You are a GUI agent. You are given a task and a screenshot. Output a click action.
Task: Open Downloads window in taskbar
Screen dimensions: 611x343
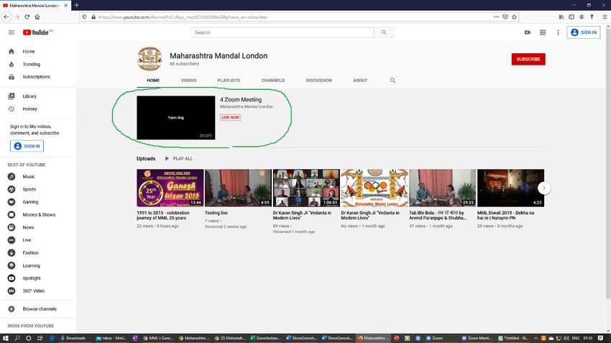(x=73, y=338)
